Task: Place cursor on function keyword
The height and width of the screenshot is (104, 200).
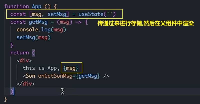Action: (x=17, y=6)
